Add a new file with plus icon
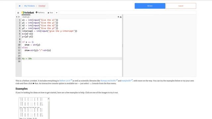This screenshot has height=119, width=212. pos(118,17)
